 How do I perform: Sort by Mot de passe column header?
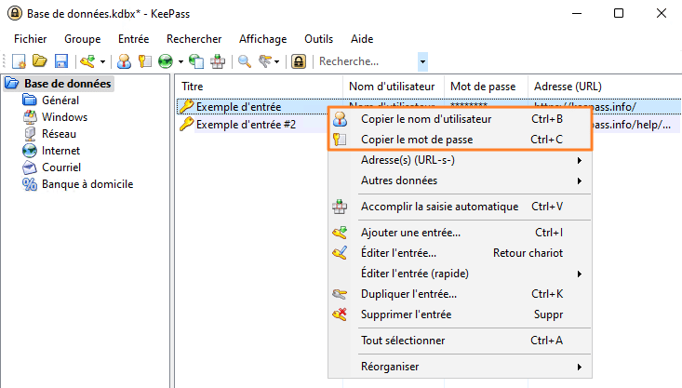[486, 87]
